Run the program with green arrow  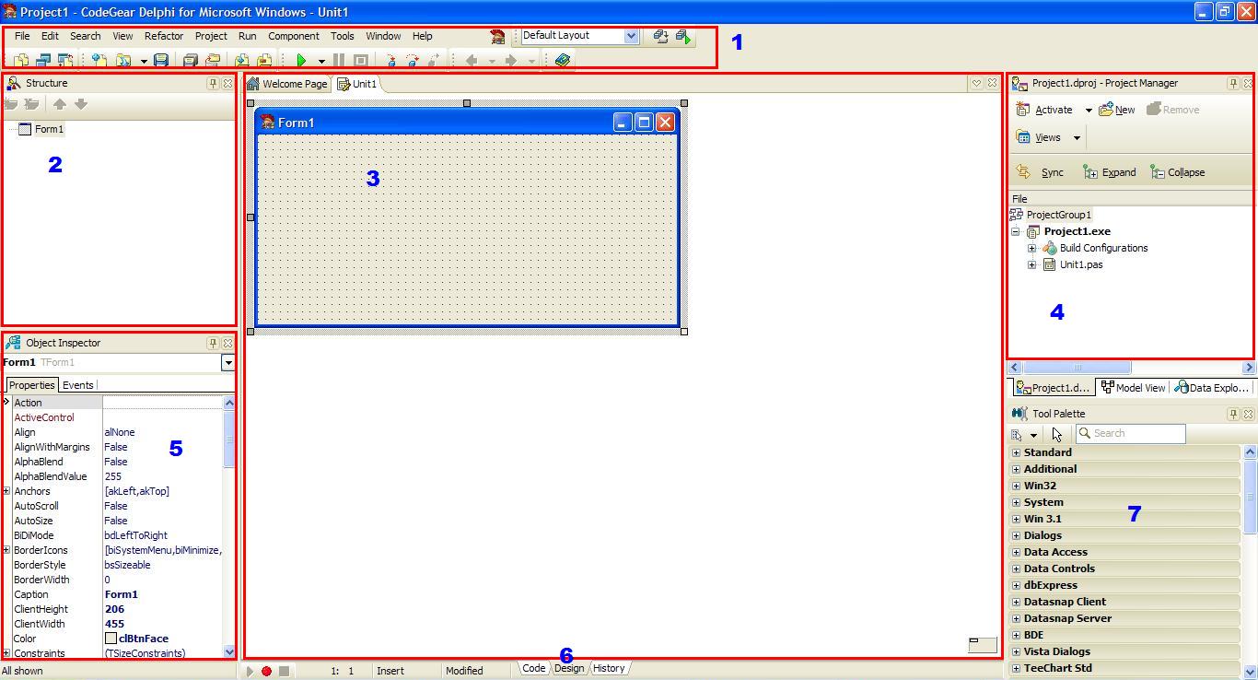coord(301,60)
